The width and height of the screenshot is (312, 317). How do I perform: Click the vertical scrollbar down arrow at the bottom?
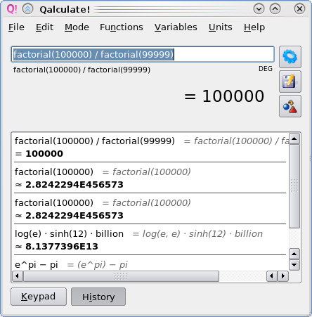(294, 265)
